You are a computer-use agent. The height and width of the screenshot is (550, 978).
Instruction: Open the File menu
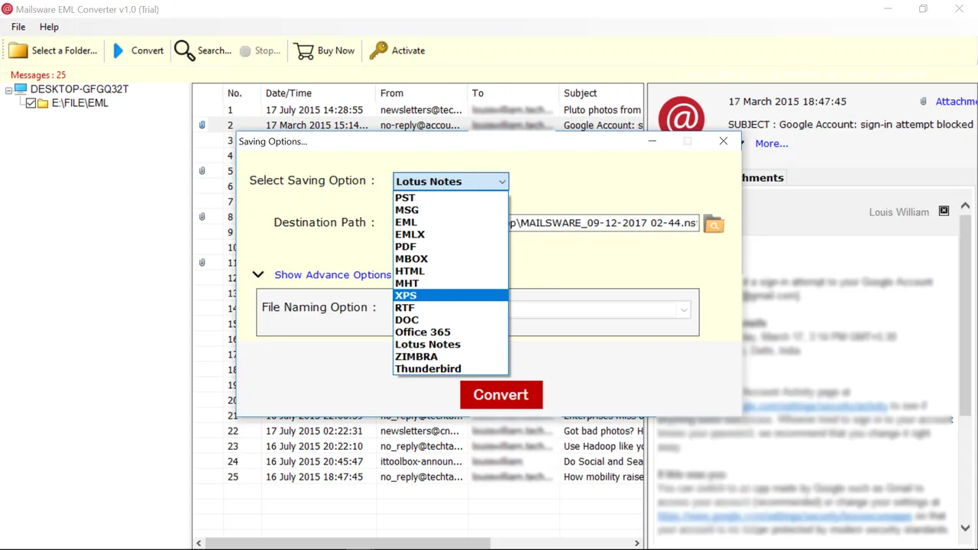click(x=18, y=27)
